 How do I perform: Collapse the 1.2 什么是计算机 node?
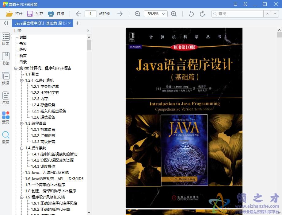click(21, 80)
